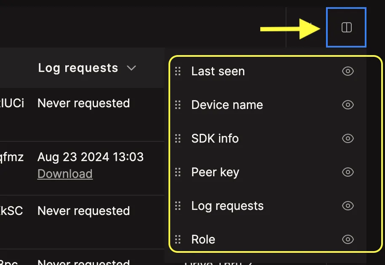This screenshot has height=265, width=385.
Task: Click the first Never requested cell
Action: point(84,103)
